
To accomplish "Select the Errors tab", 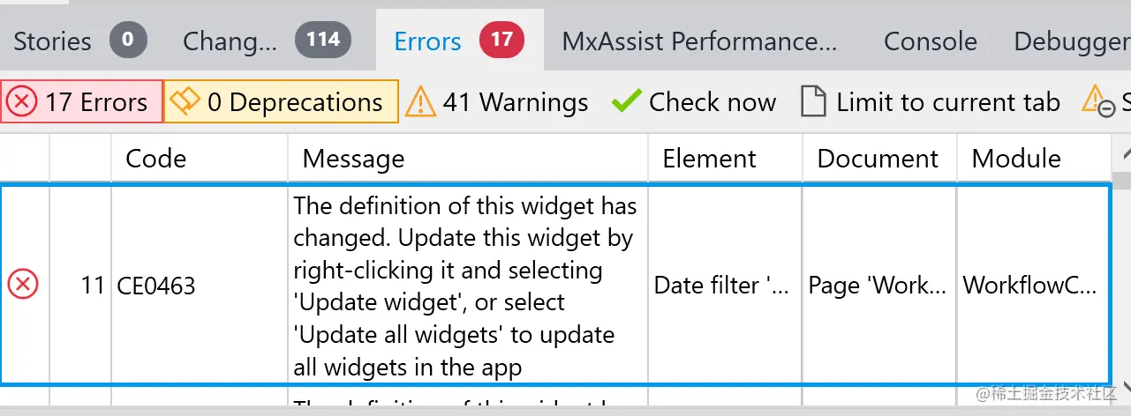I will [457, 41].
